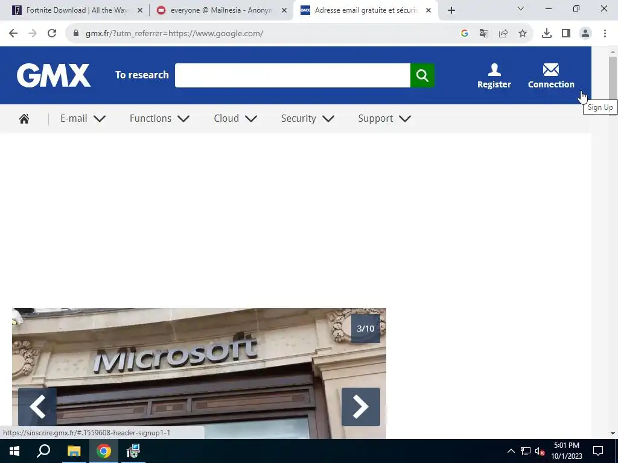Click the 3/10 slide counter
The width and height of the screenshot is (618, 463).
(365, 329)
